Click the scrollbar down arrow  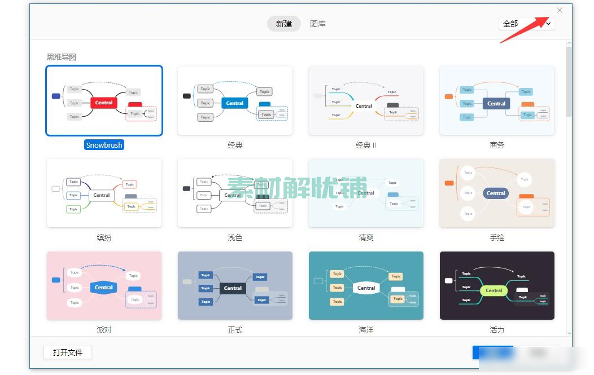click(x=569, y=333)
